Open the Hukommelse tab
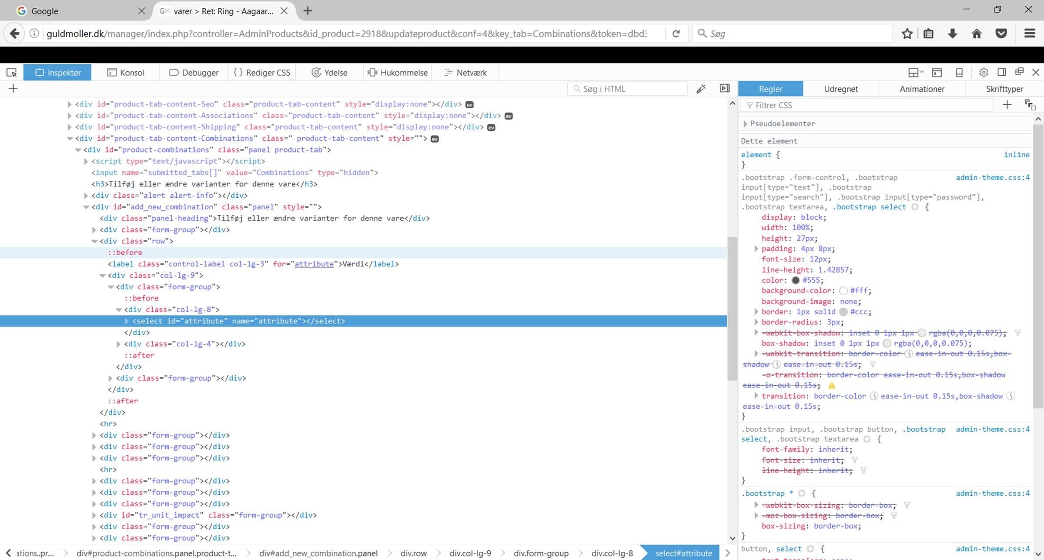Screen dimensions: 1044x560 (x=398, y=73)
